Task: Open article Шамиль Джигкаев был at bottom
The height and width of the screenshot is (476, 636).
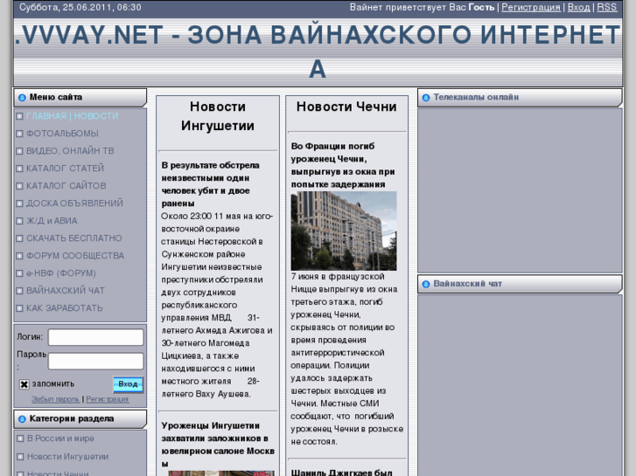Action: [341, 472]
